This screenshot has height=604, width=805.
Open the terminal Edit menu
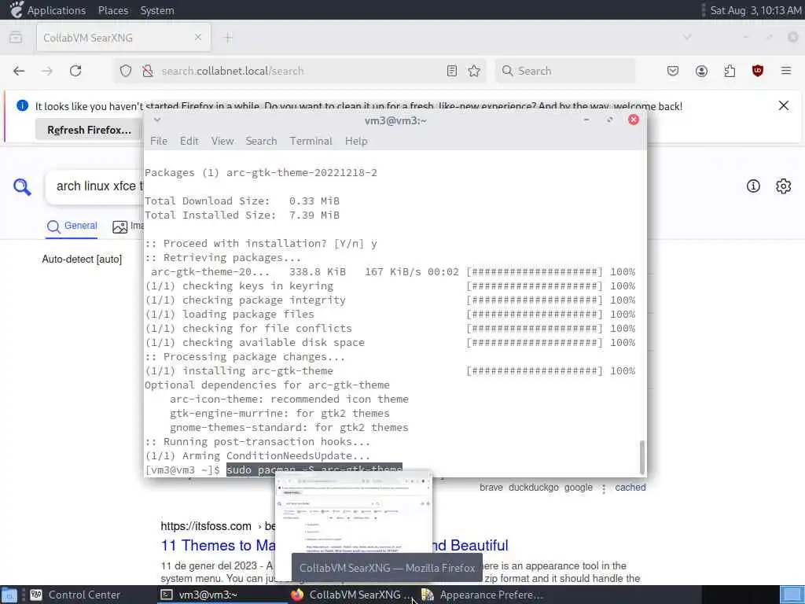pyautogui.click(x=189, y=141)
